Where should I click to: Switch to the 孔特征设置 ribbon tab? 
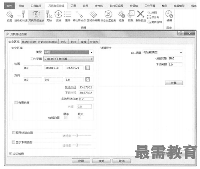(x=116, y=6)
